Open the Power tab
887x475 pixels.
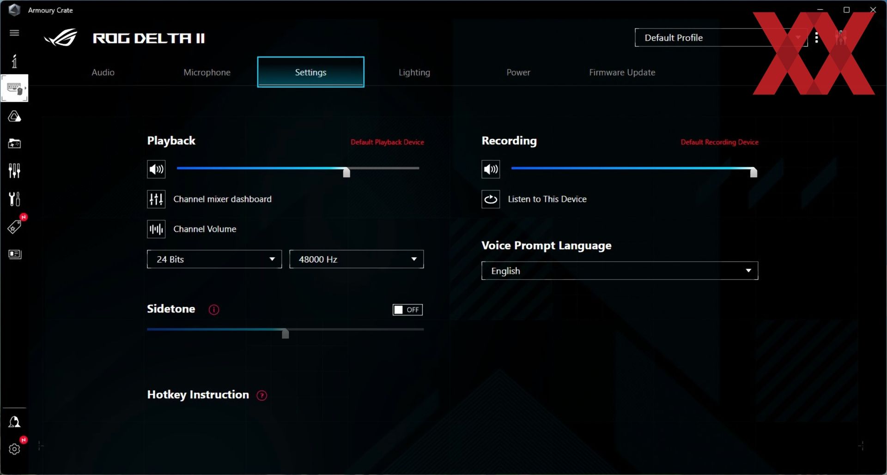(x=518, y=72)
